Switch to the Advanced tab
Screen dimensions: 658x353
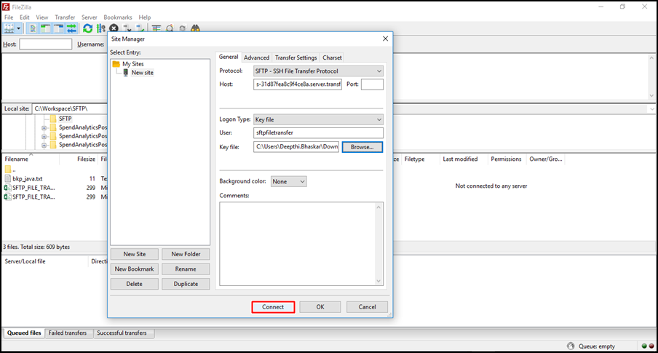(x=256, y=57)
